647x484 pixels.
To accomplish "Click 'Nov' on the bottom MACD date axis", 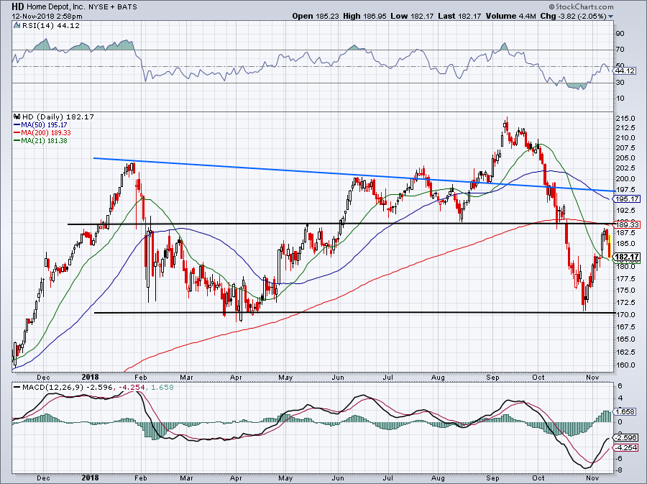I will click(592, 478).
